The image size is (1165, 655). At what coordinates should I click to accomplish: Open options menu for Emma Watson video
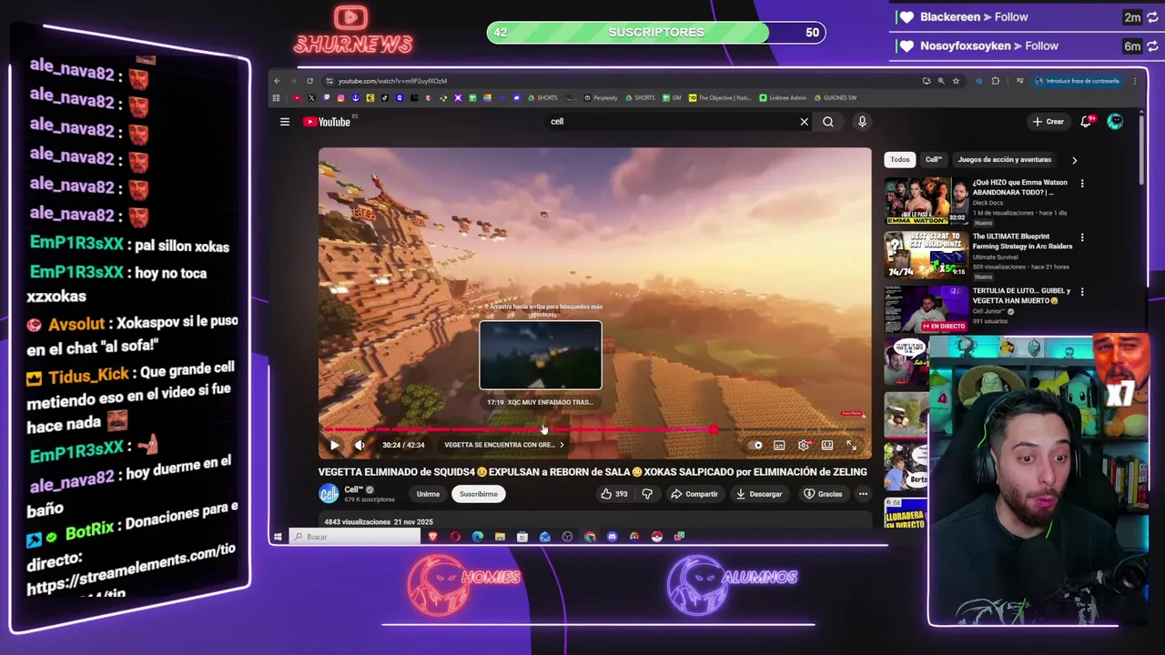(1082, 184)
